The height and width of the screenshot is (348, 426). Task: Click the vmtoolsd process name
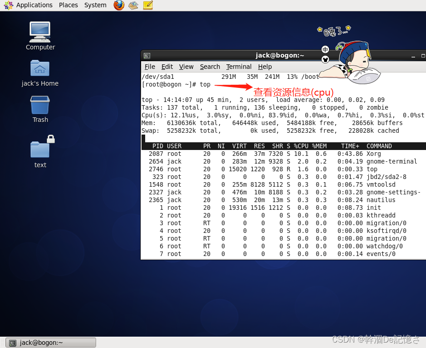[381, 184]
